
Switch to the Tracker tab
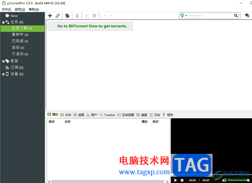[107, 115]
